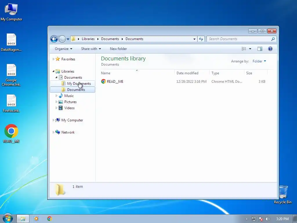Select My Computer in navigation pane
Viewport: 297px width, 223px height.
[72, 120]
